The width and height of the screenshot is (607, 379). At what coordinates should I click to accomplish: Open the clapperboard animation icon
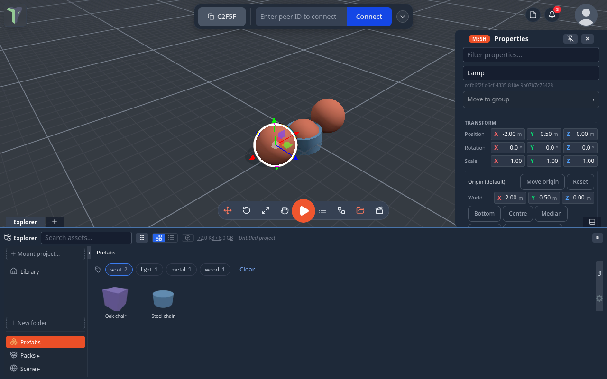(379, 210)
